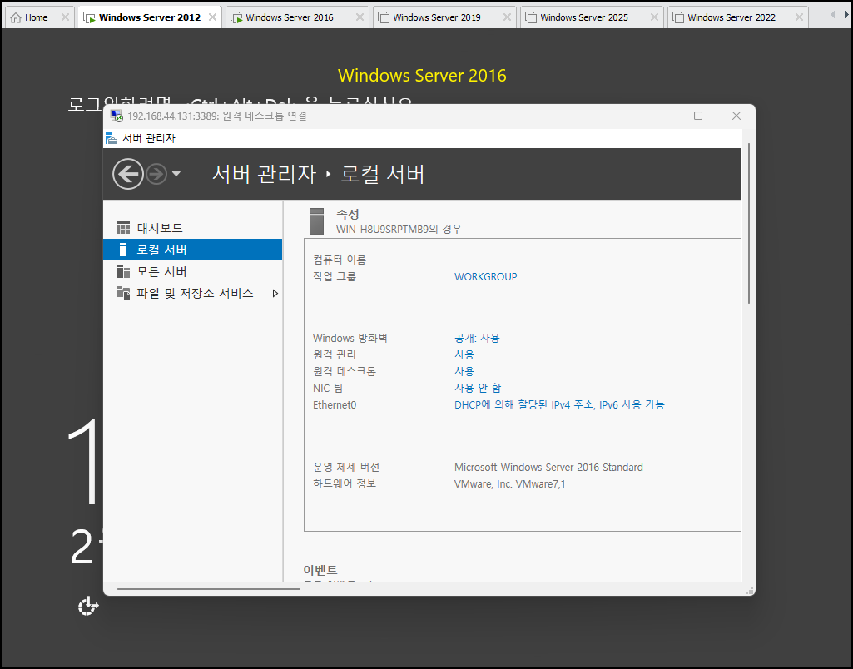Click tab bar right scroll arrow
Screen dimensions: 853x669
[x=846, y=15]
